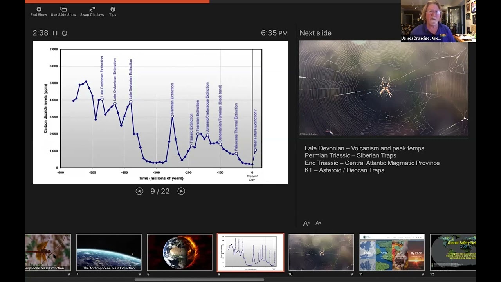The height and width of the screenshot is (282, 501).
Task: Click the next slide spider preview
Action: pos(383,88)
